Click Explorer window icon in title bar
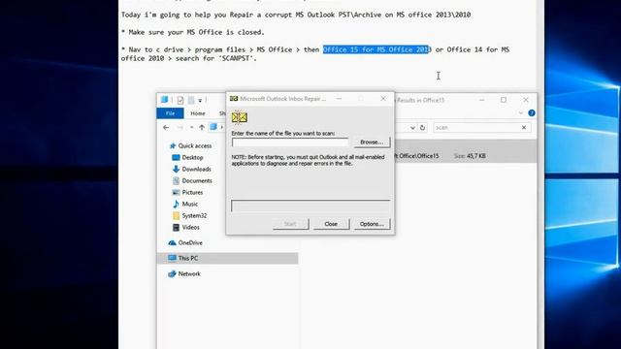Viewport: 621px width, 349px height. 164,100
